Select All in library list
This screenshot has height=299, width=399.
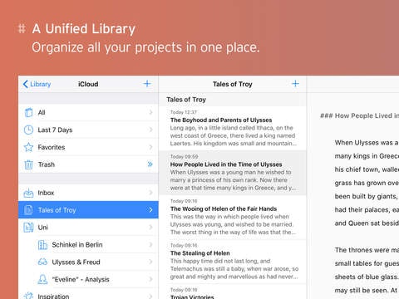click(x=42, y=112)
